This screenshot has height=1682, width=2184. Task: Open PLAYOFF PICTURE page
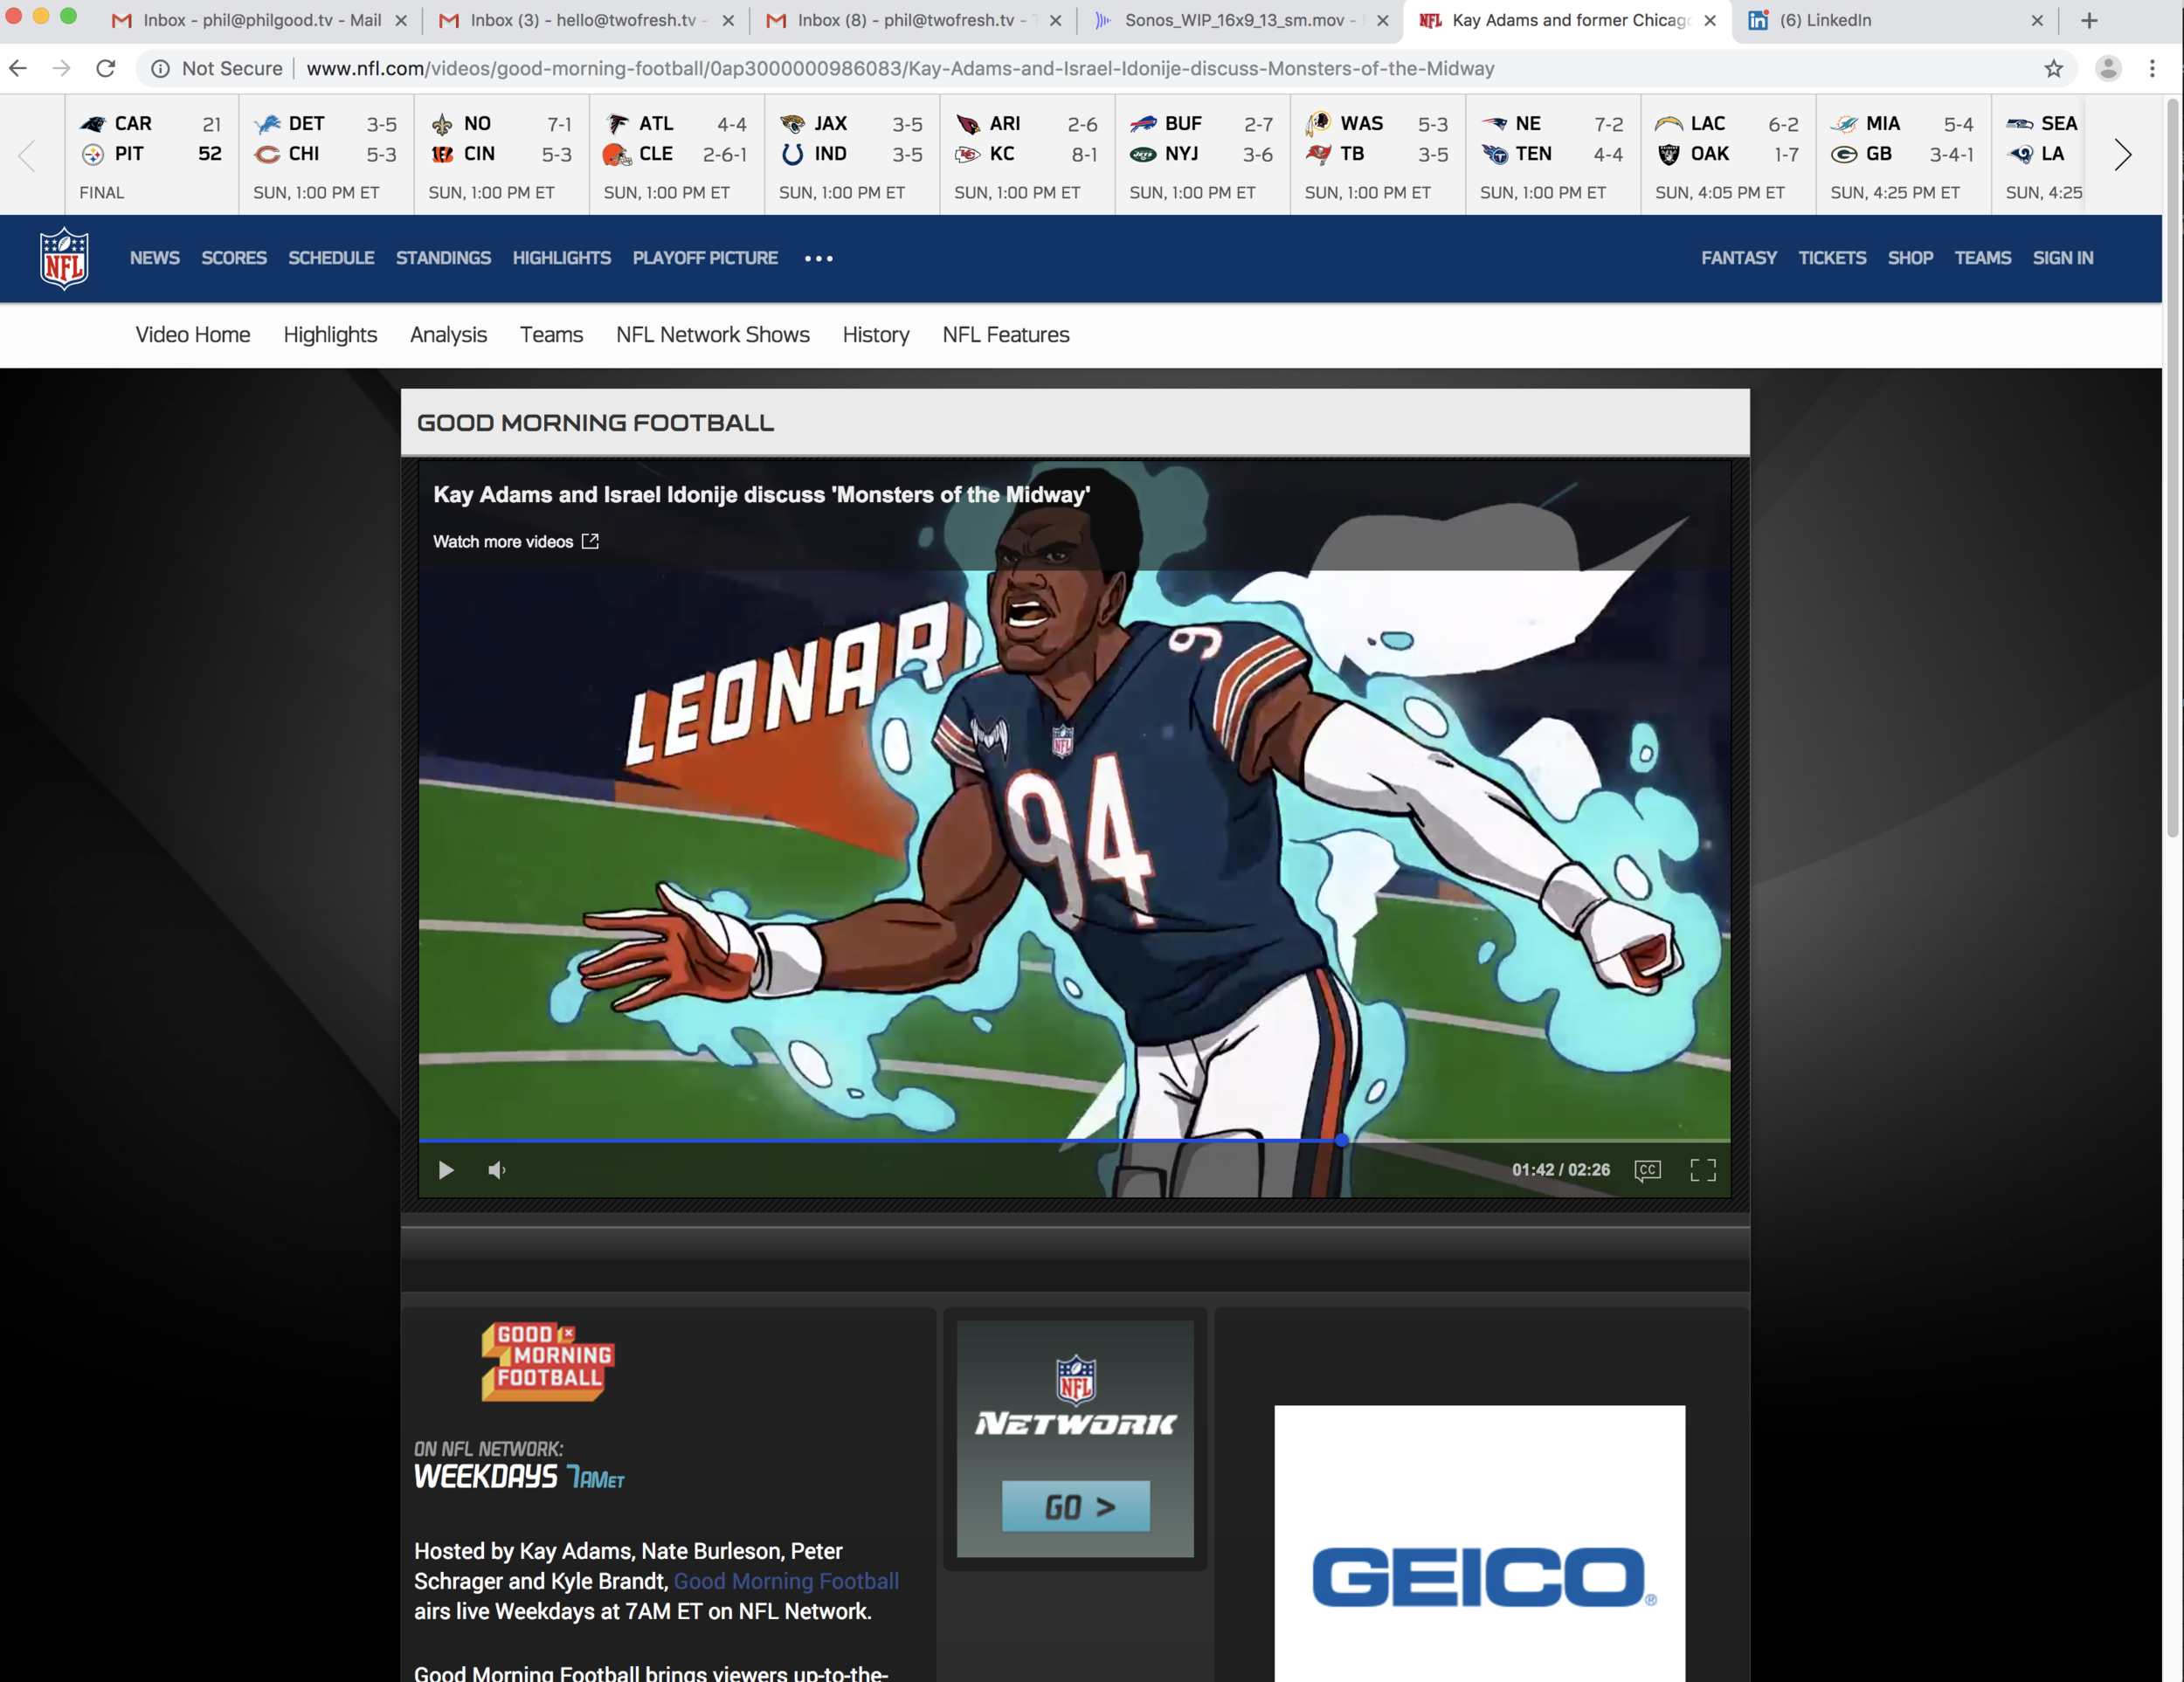click(x=705, y=258)
